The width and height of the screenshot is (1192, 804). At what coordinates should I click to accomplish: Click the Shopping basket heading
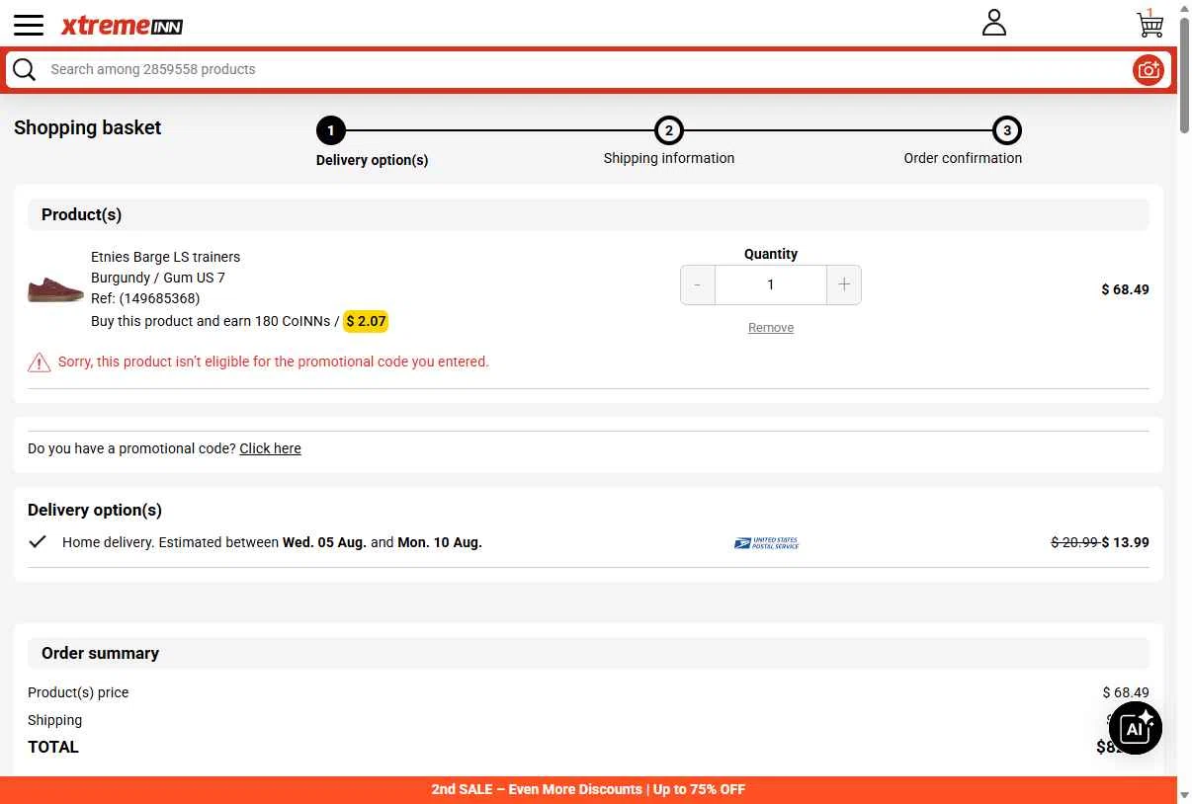tap(87, 127)
